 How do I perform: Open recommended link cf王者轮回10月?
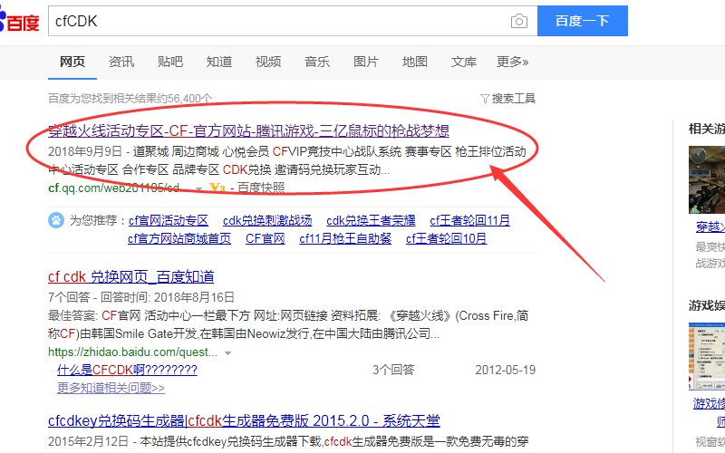pyautogui.click(x=446, y=238)
